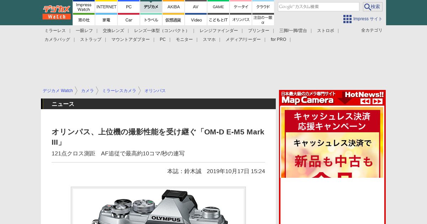Click the デジカメ Watch site logo
Viewport: 427px width, 224px height.
pos(57,12)
